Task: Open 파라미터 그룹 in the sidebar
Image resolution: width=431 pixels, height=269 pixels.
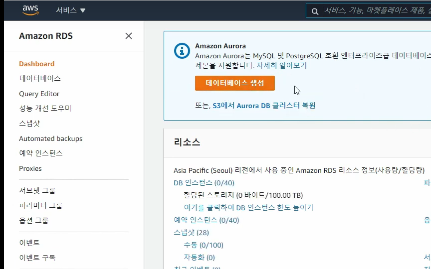Action: [x=41, y=205]
